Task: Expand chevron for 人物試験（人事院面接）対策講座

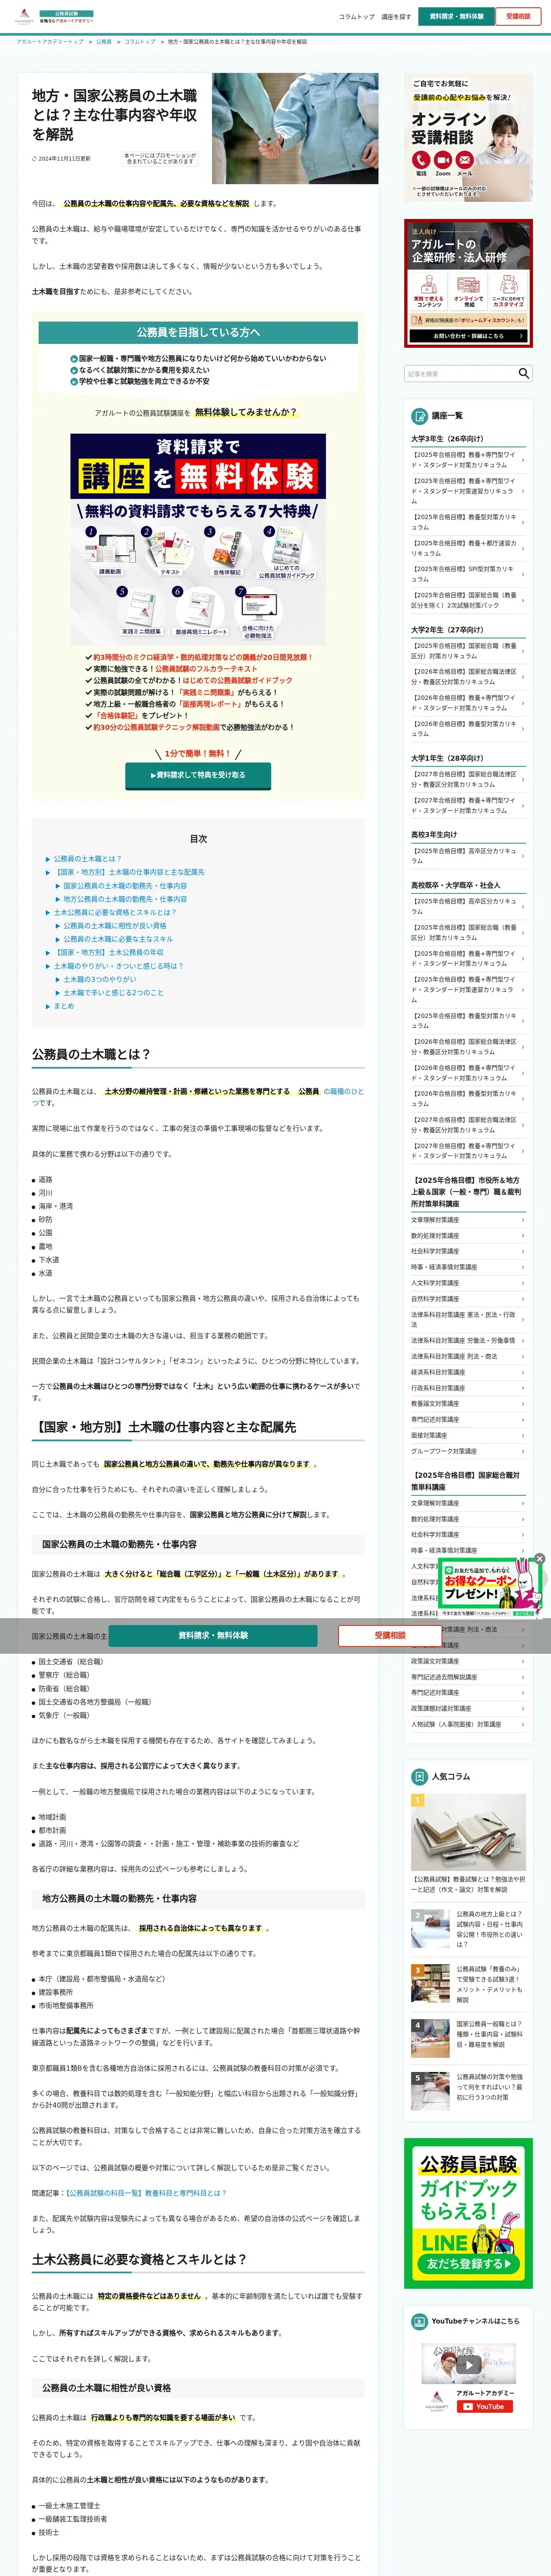Action: (523, 1724)
